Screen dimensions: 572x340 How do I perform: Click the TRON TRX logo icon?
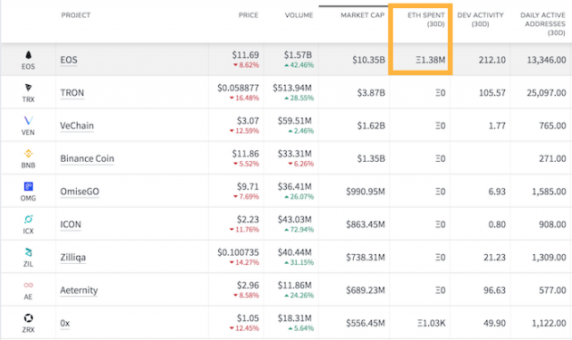click(29, 88)
